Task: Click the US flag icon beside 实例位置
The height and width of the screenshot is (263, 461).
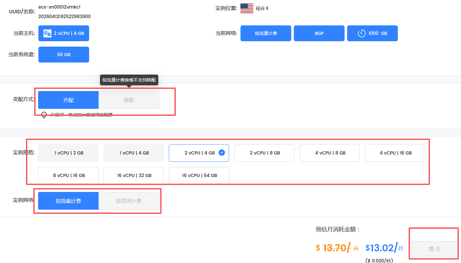Action: tap(247, 8)
